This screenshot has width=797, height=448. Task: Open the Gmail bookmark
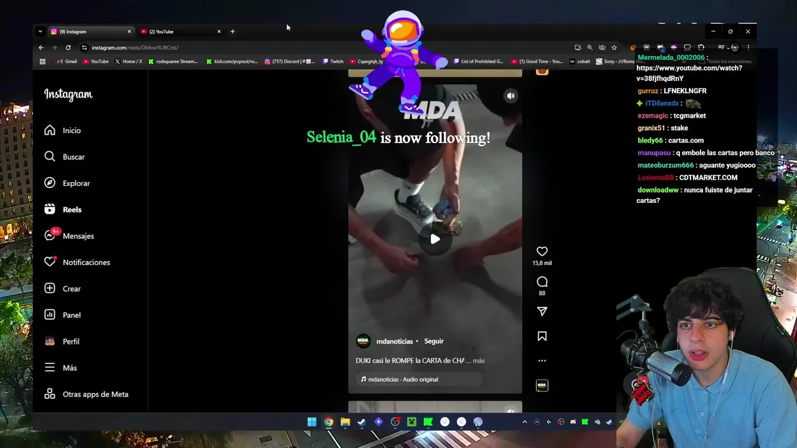coord(67,62)
